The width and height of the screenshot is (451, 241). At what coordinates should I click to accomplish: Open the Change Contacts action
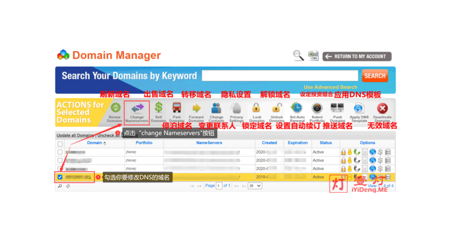pos(216,113)
